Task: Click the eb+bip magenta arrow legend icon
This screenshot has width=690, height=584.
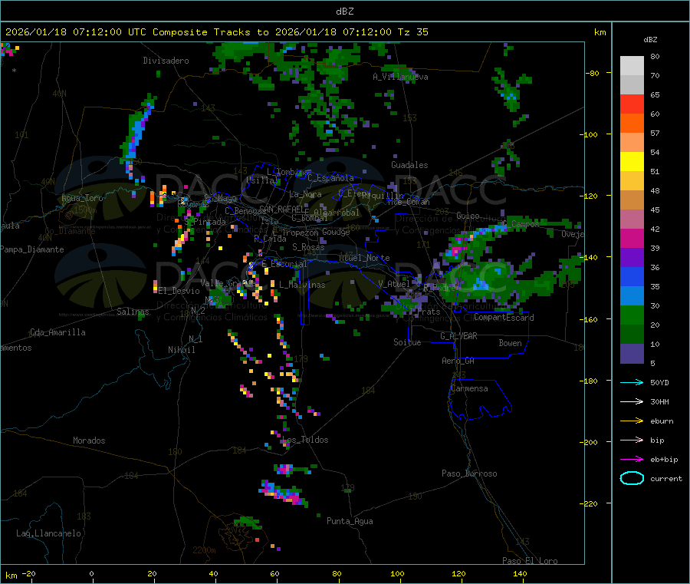Action: (632, 460)
